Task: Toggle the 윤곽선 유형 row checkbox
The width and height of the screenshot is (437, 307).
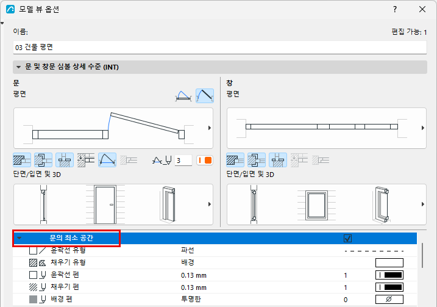Action: click(x=33, y=250)
